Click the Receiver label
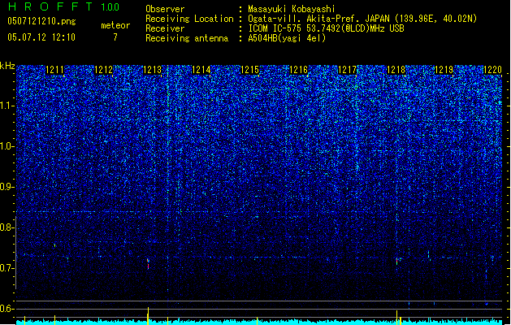 coord(165,28)
